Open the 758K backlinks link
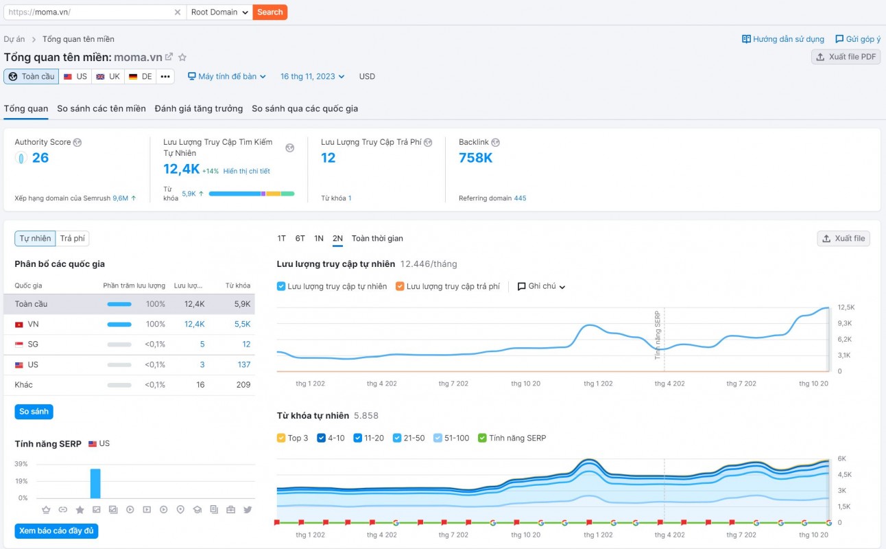Image resolution: width=886 pixels, height=549 pixels. [x=476, y=158]
